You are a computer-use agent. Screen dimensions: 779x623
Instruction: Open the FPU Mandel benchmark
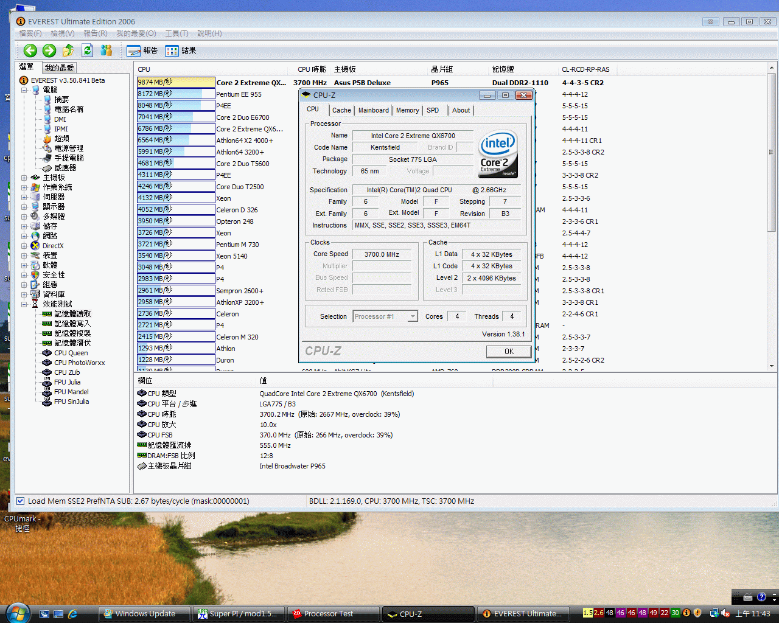coord(65,392)
